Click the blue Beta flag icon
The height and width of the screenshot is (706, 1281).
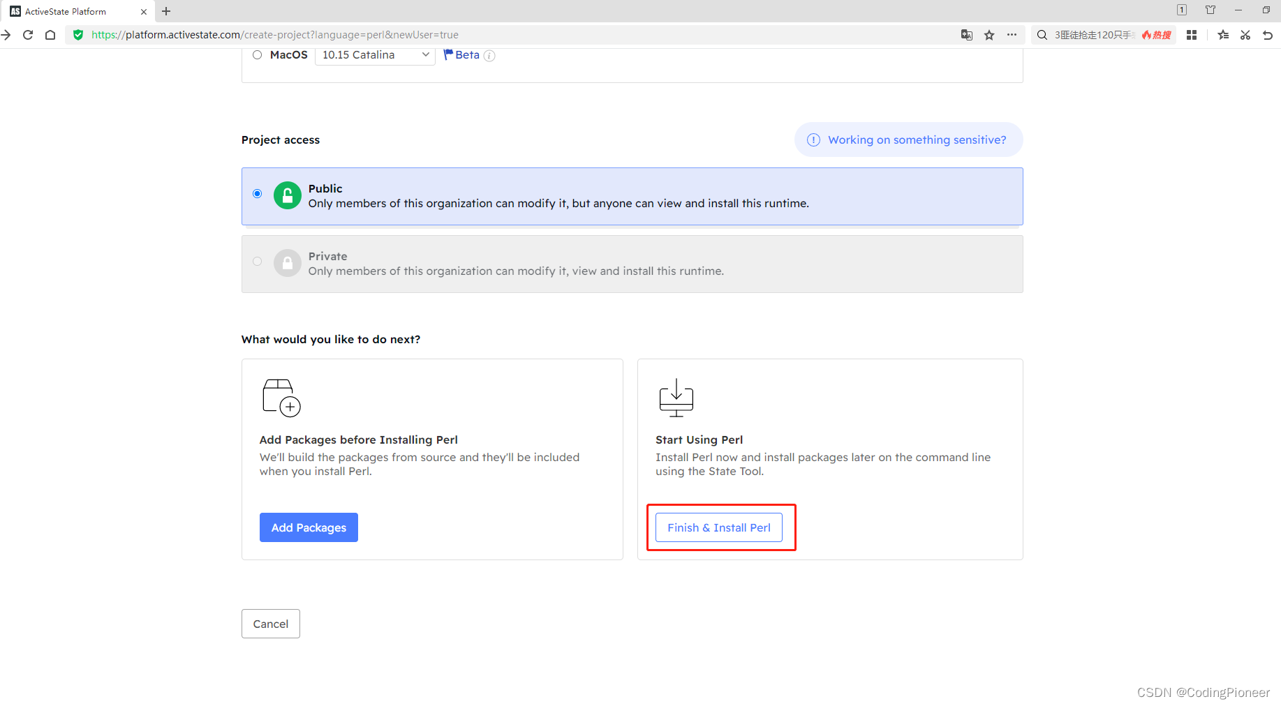click(x=448, y=54)
